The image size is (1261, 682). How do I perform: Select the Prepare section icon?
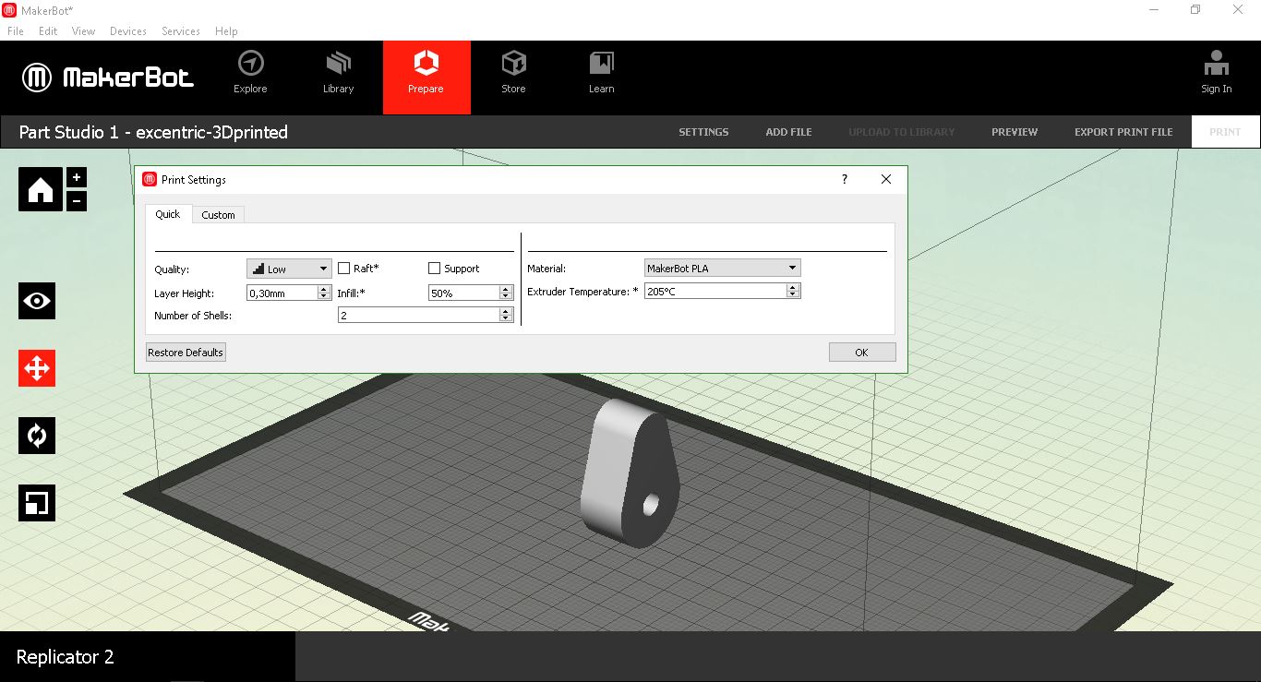tap(426, 63)
